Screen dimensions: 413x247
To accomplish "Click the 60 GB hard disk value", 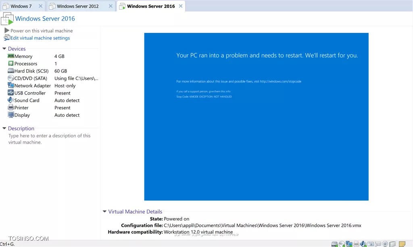I will (x=60, y=71).
